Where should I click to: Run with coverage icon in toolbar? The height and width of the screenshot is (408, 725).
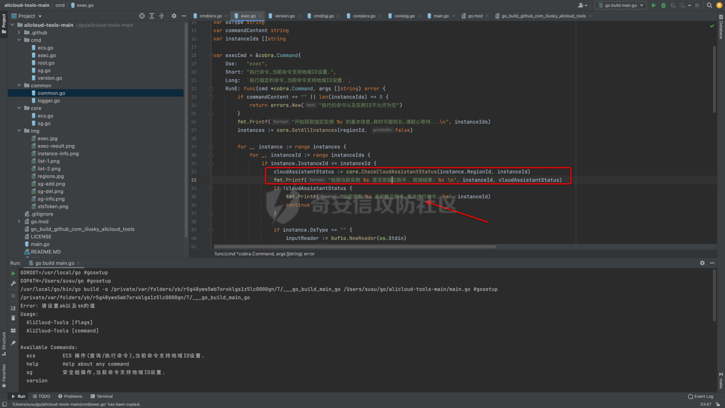coord(673,5)
